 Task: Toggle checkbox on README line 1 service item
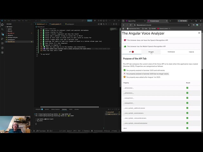point(44,30)
